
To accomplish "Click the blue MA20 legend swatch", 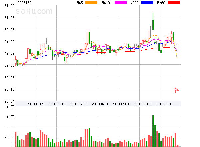I will pyautogui.click(x=147, y=2).
